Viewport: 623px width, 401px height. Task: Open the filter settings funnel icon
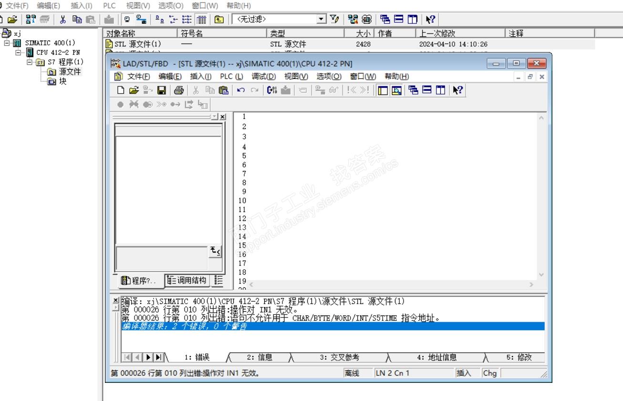(334, 19)
